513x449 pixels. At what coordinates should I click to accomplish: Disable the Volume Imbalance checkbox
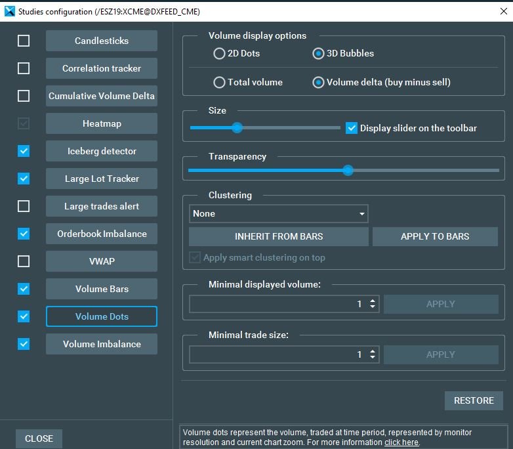pyautogui.click(x=24, y=344)
